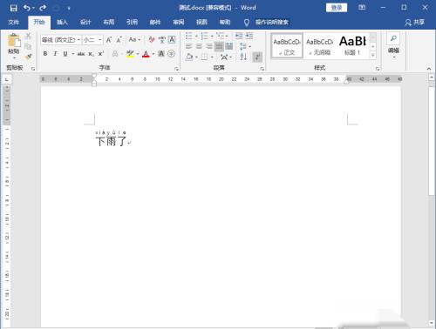The height and width of the screenshot is (329, 436).
Task: Align text to the right
Action: point(209,46)
